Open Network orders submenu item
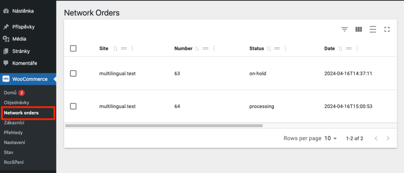Viewport: 404px width, 173px height. pyautogui.click(x=21, y=113)
